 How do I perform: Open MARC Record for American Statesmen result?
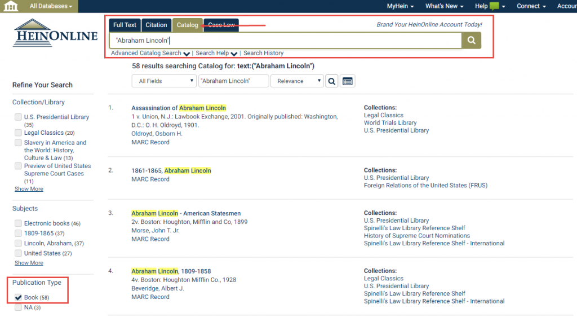click(x=150, y=239)
